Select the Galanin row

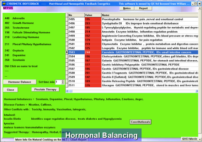click(x=133, y=61)
